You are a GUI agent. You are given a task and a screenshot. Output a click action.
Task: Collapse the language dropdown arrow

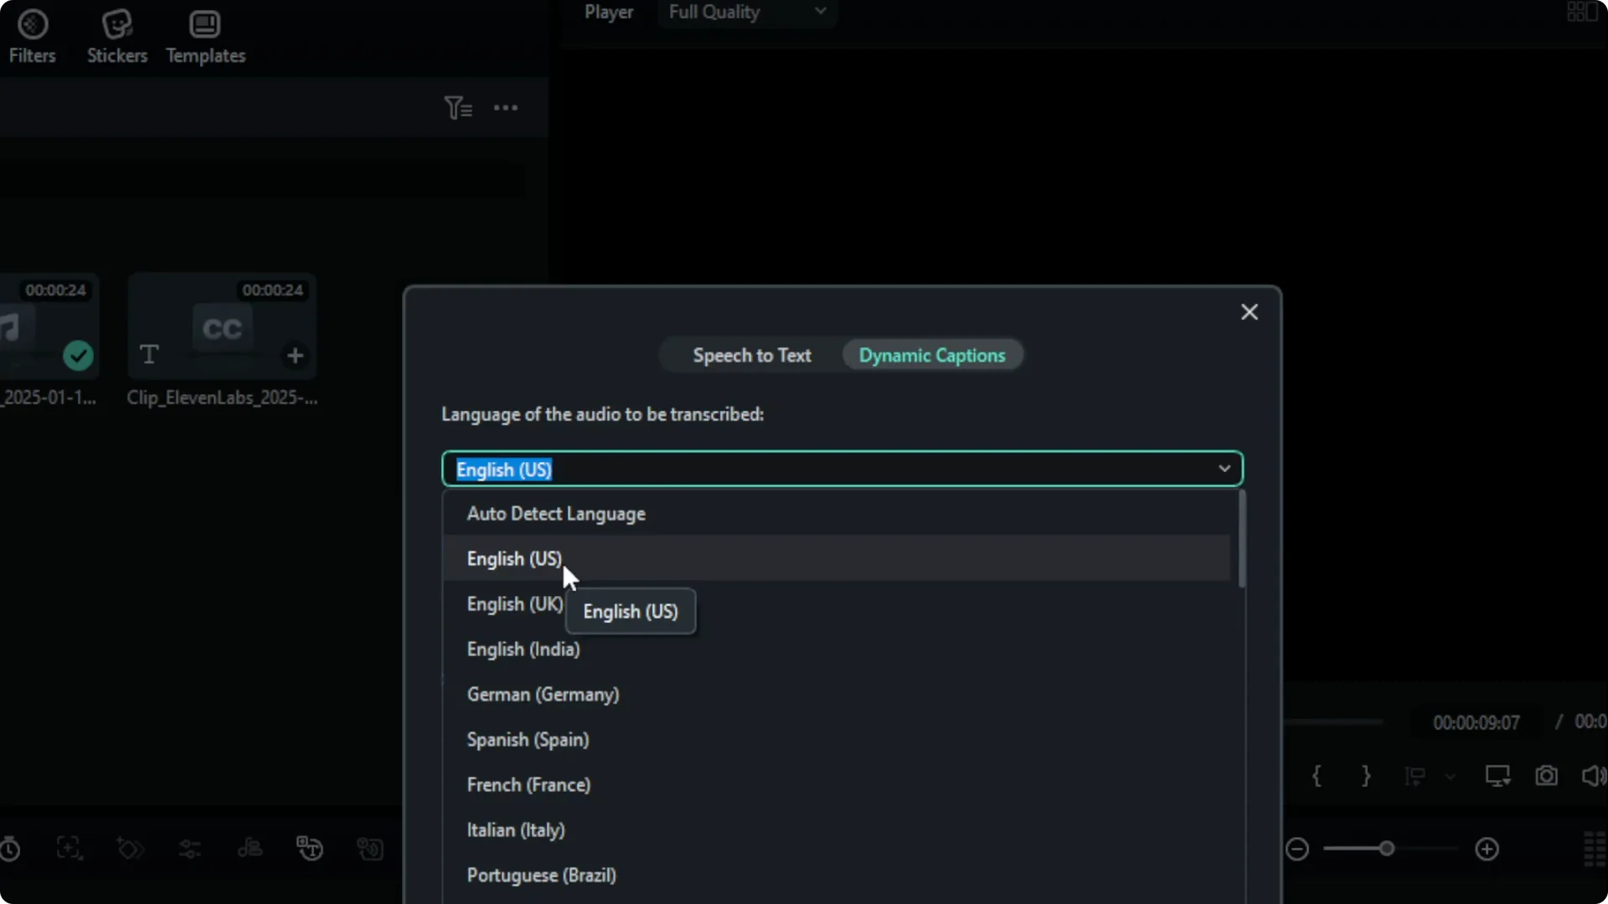tap(1224, 469)
